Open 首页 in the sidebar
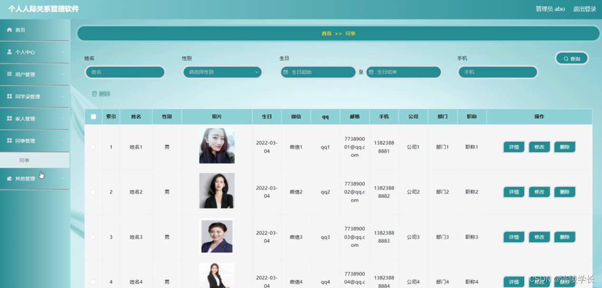 click(35, 30)
